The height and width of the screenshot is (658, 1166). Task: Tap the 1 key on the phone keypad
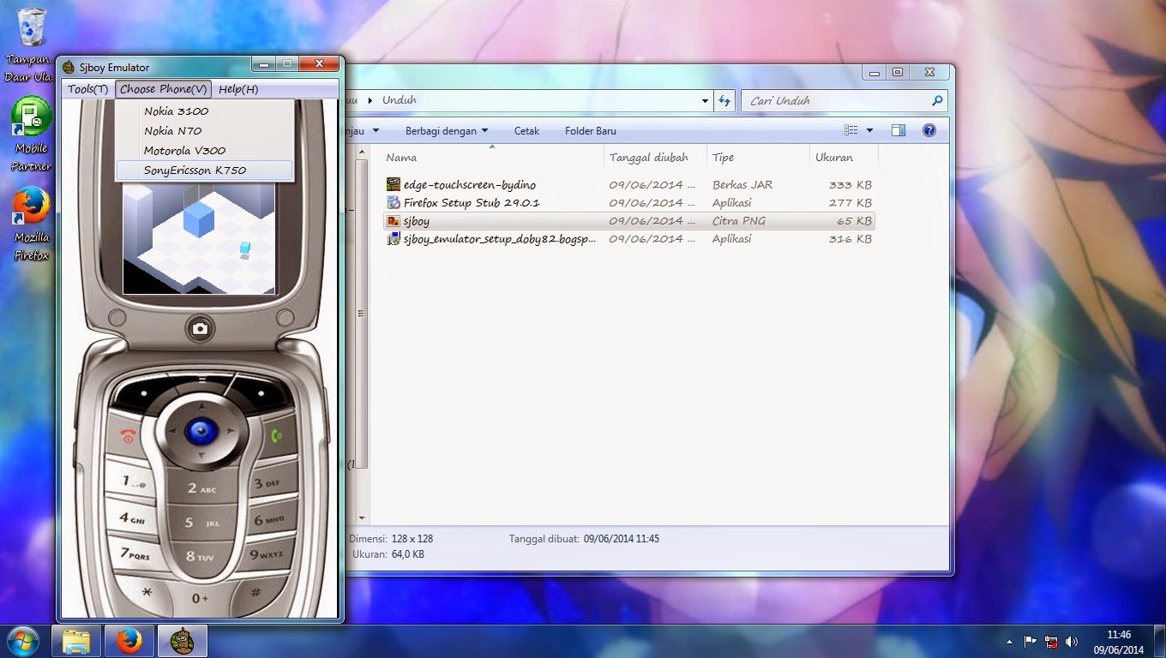[131, 482]
